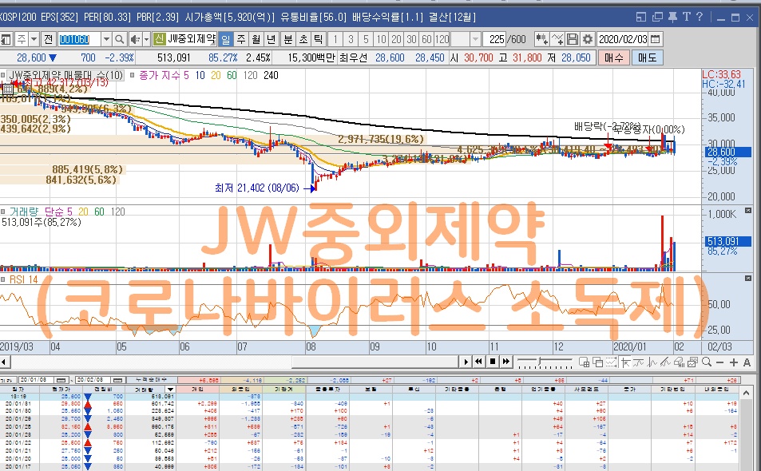The height and width of the screenshot is (471, 761).
Task: Click the crosshair cursor tool icon
Action: point(624,362)
